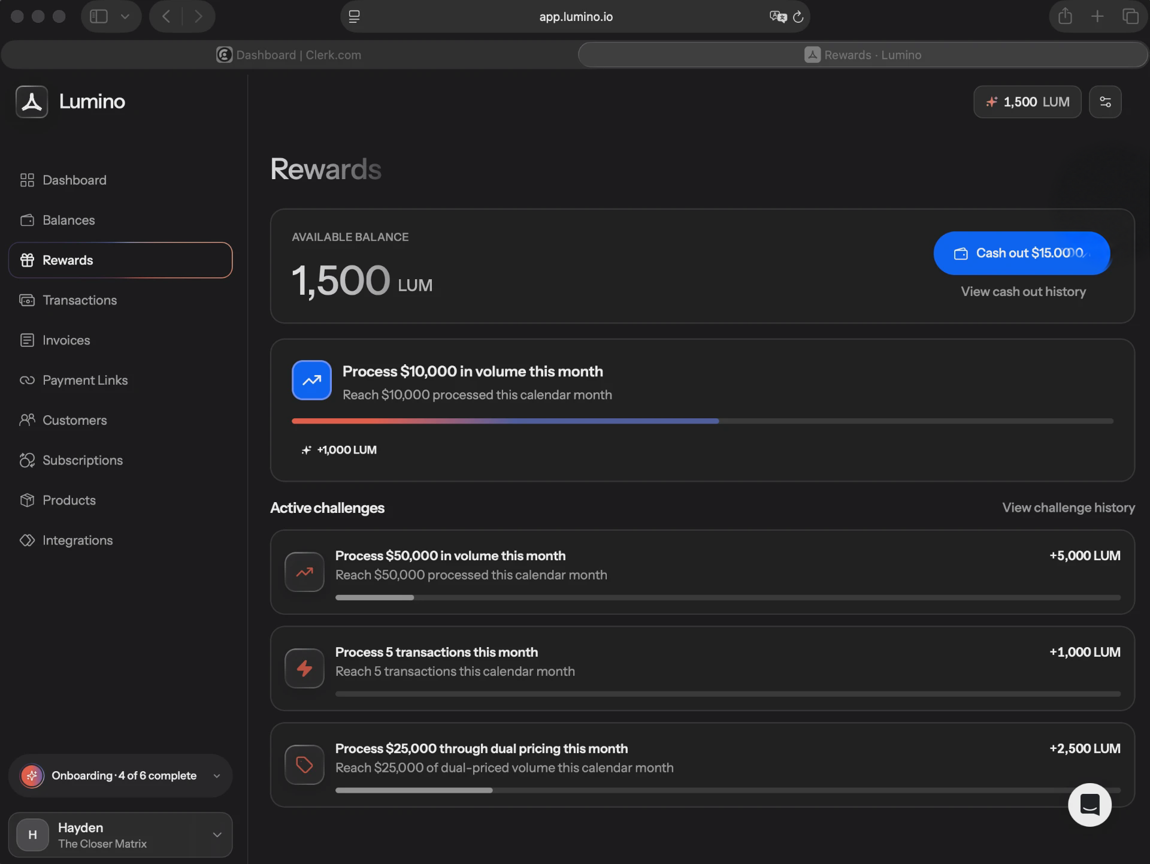Image resolution: width=1150 pixels, height=864 pixels.
Task: Click the +5,000 LUM reward text
Action: click(1085, 556)
